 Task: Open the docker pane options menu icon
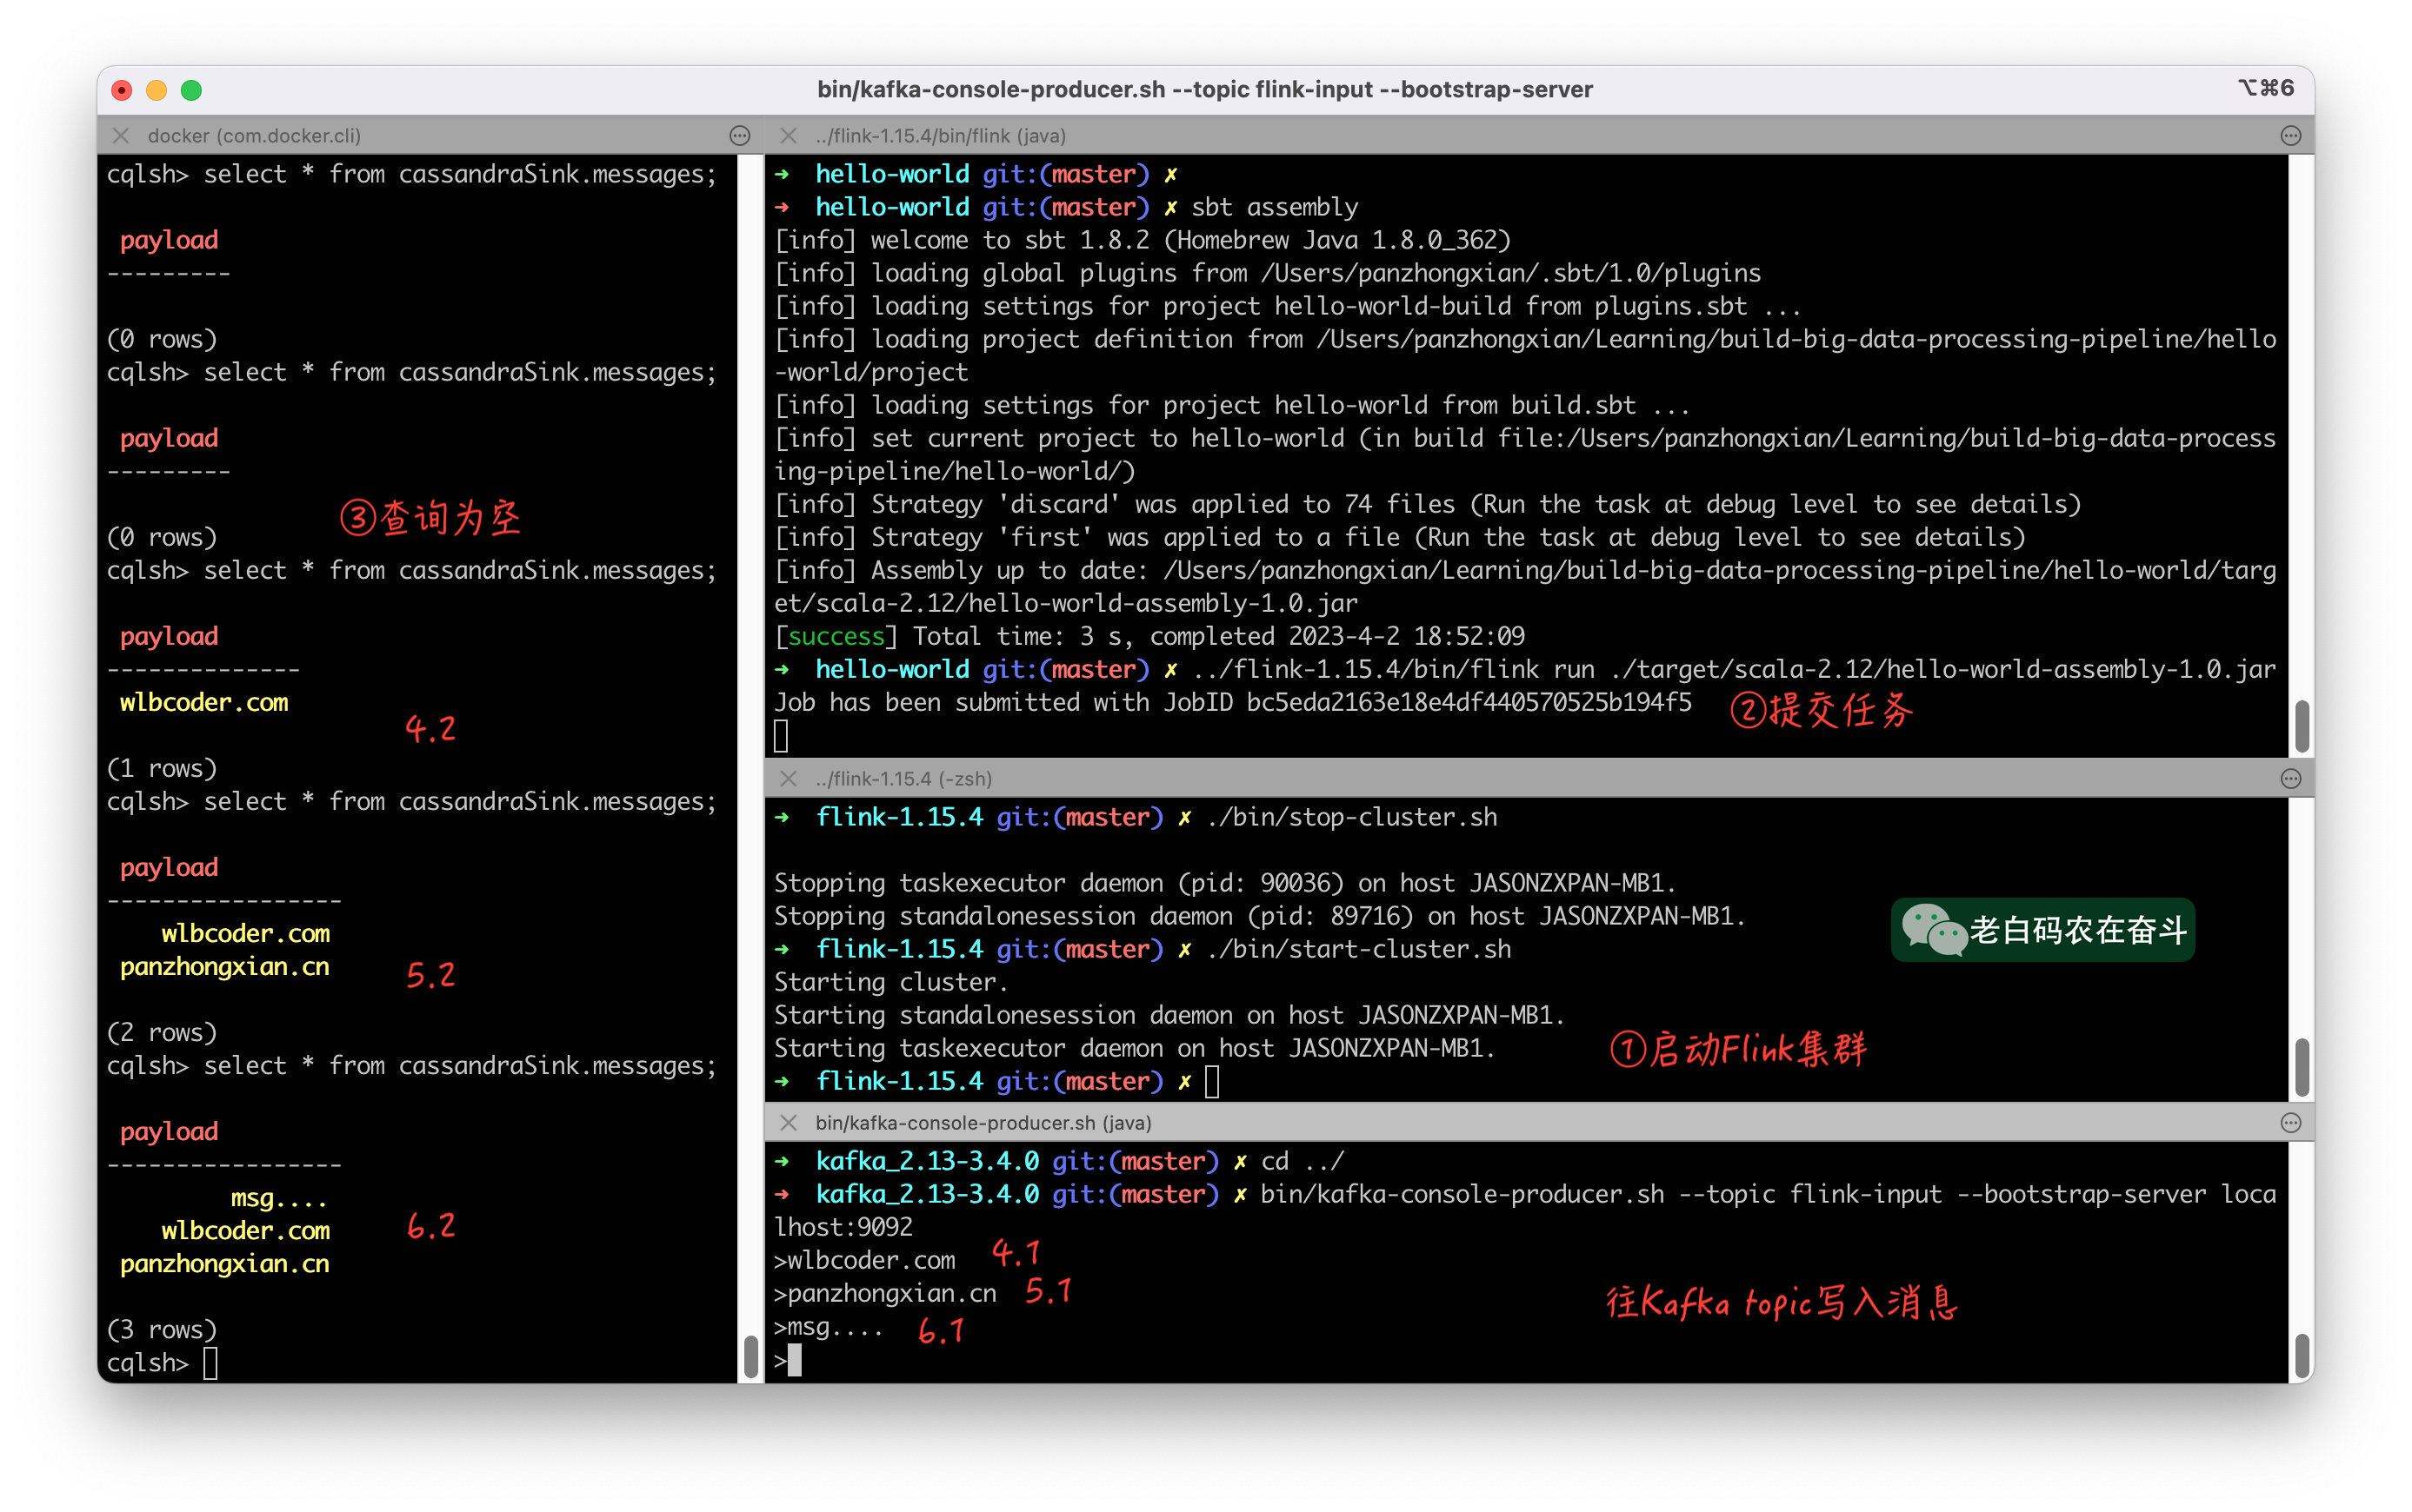(x=739, y=135)
